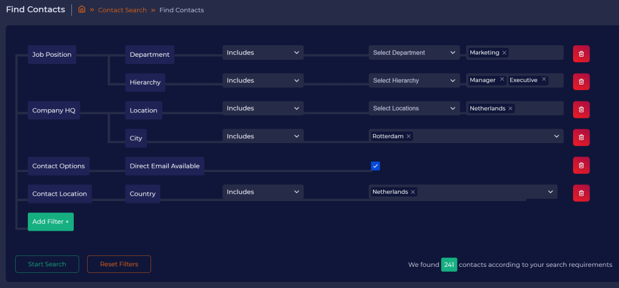Viewport: 619px width, 288px height.
Task: Remove the Executive hierarchy tag
Action: point(543,80)
